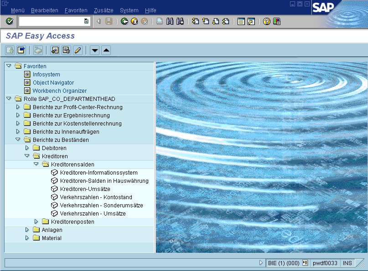Expand the Kreditorenposten folder

coord(36,221)
